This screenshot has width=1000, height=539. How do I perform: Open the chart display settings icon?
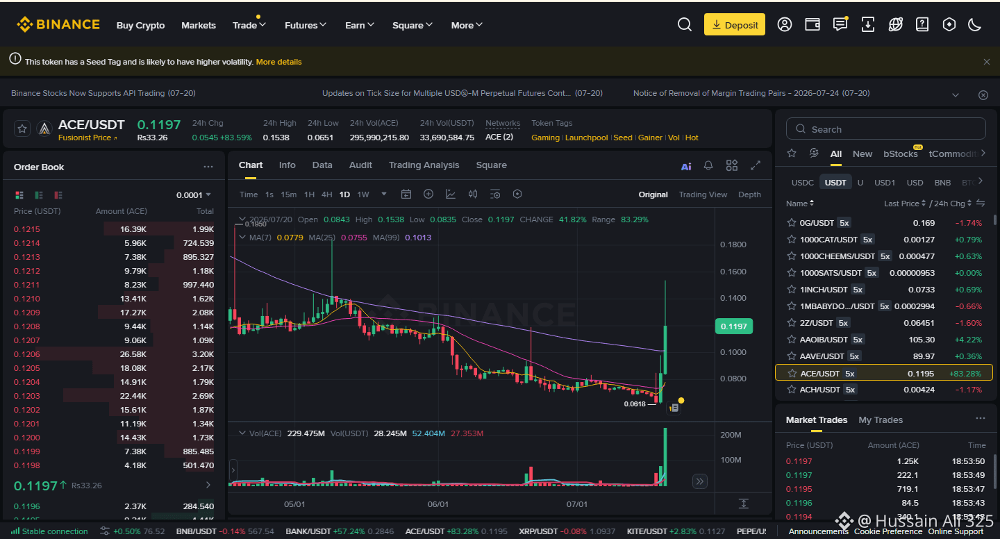pyautogui.click(x=495, y=194)
